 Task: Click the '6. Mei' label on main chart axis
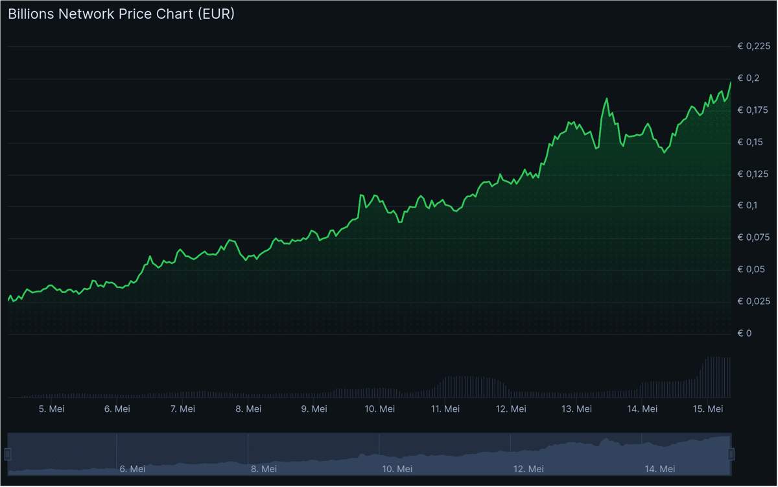117,409
